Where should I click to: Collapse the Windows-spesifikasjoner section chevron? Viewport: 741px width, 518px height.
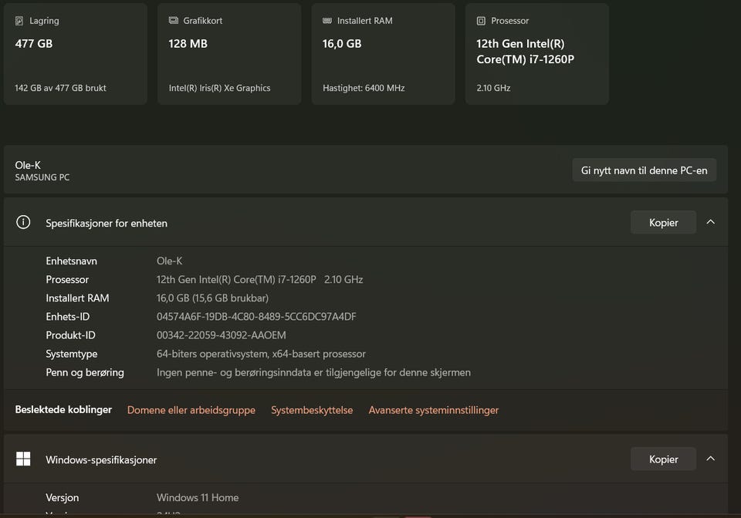click(x=710, y=459)
